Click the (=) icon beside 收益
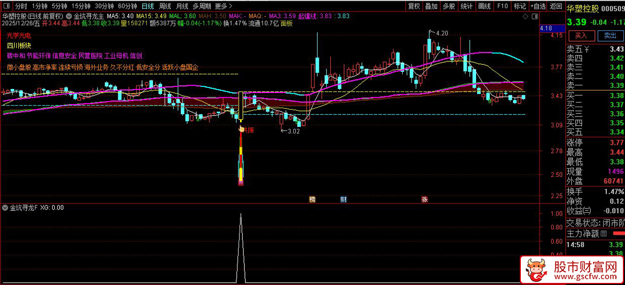 pos(587,211)
